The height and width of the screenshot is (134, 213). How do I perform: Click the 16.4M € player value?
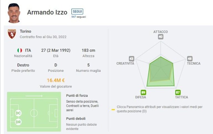(56, 80)
